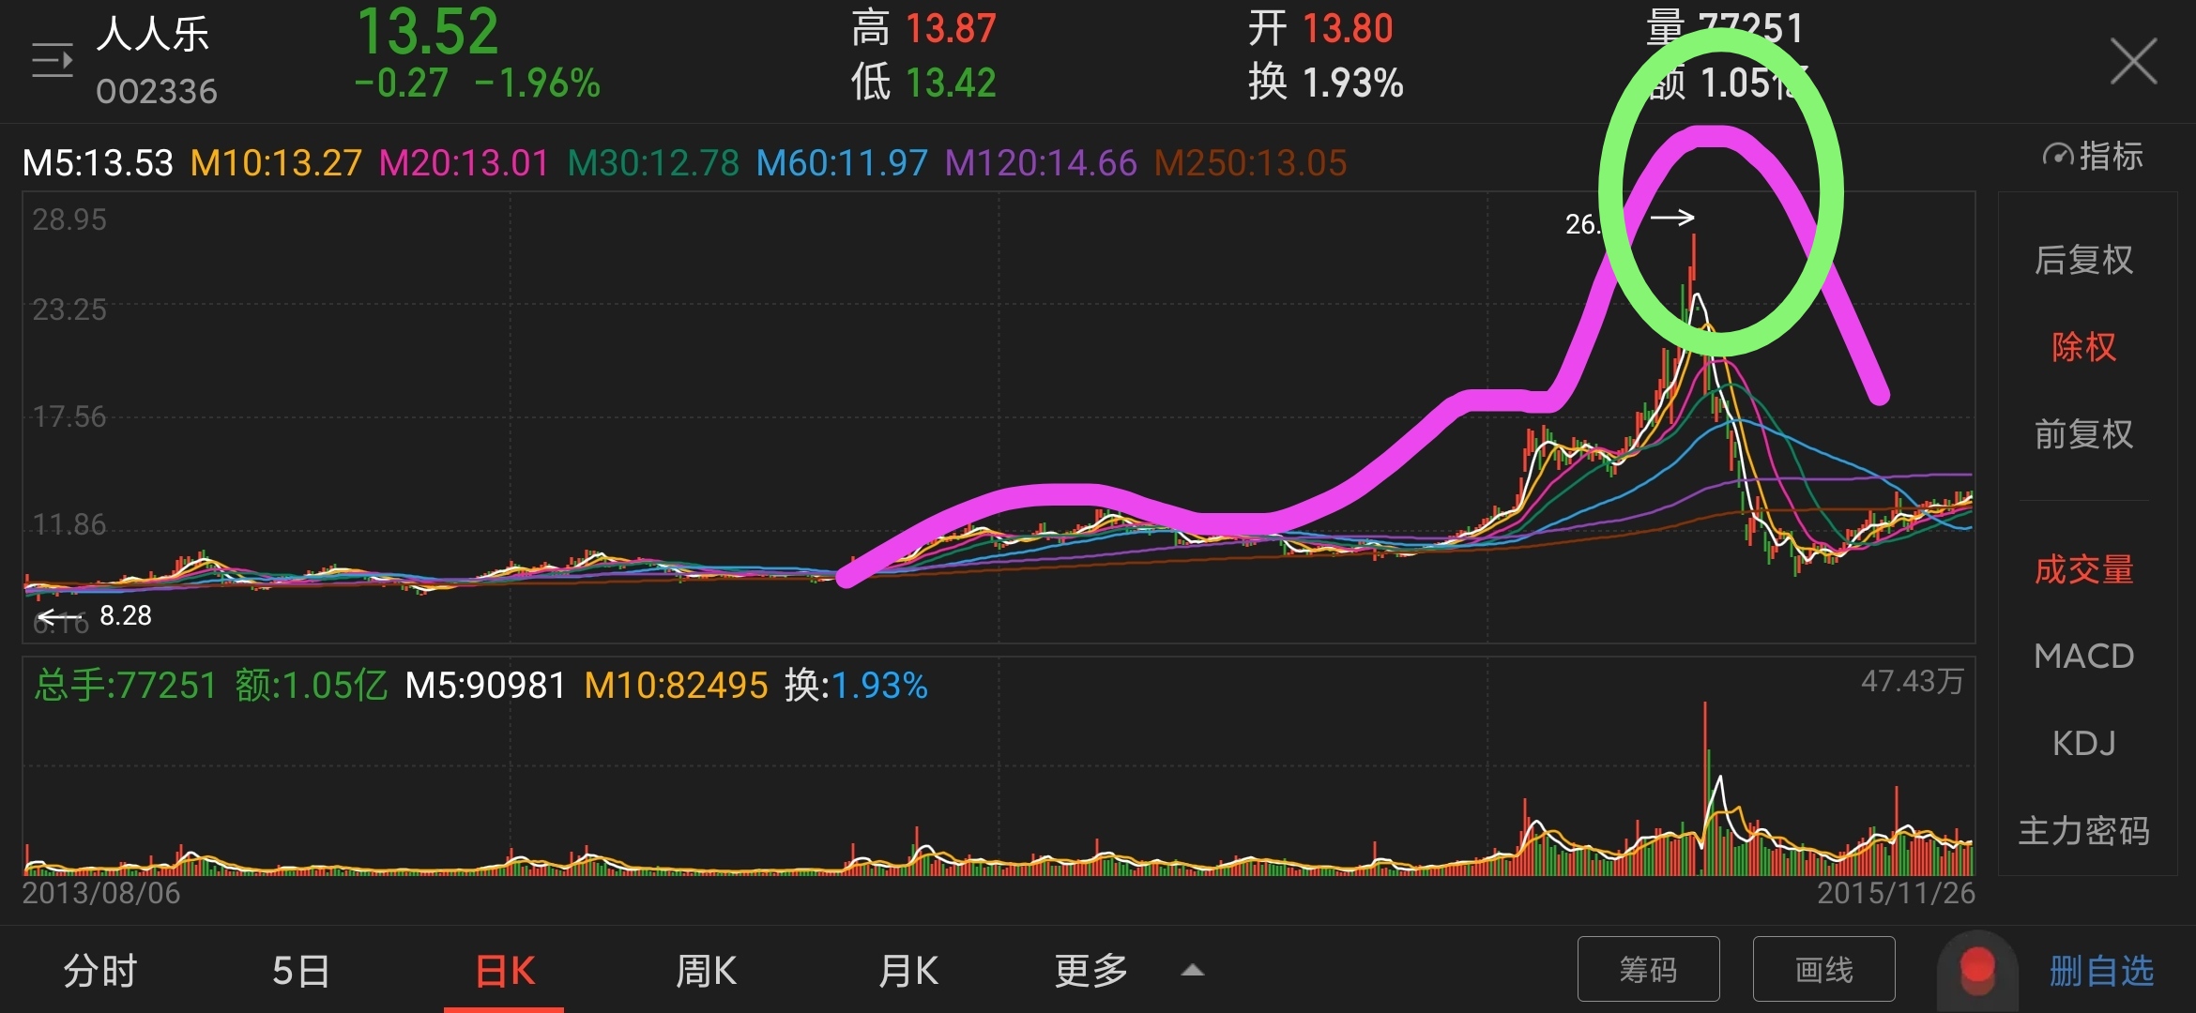Tap the 28.95 price axis label

pyautogui.click(x=69, y=219)
